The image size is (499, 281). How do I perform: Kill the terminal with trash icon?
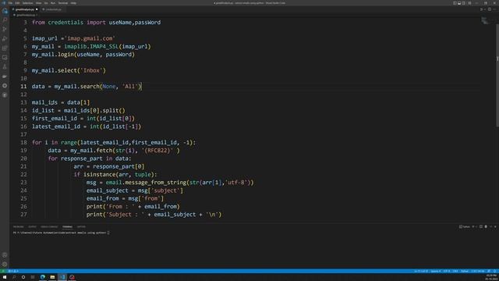tap(486, 226)
